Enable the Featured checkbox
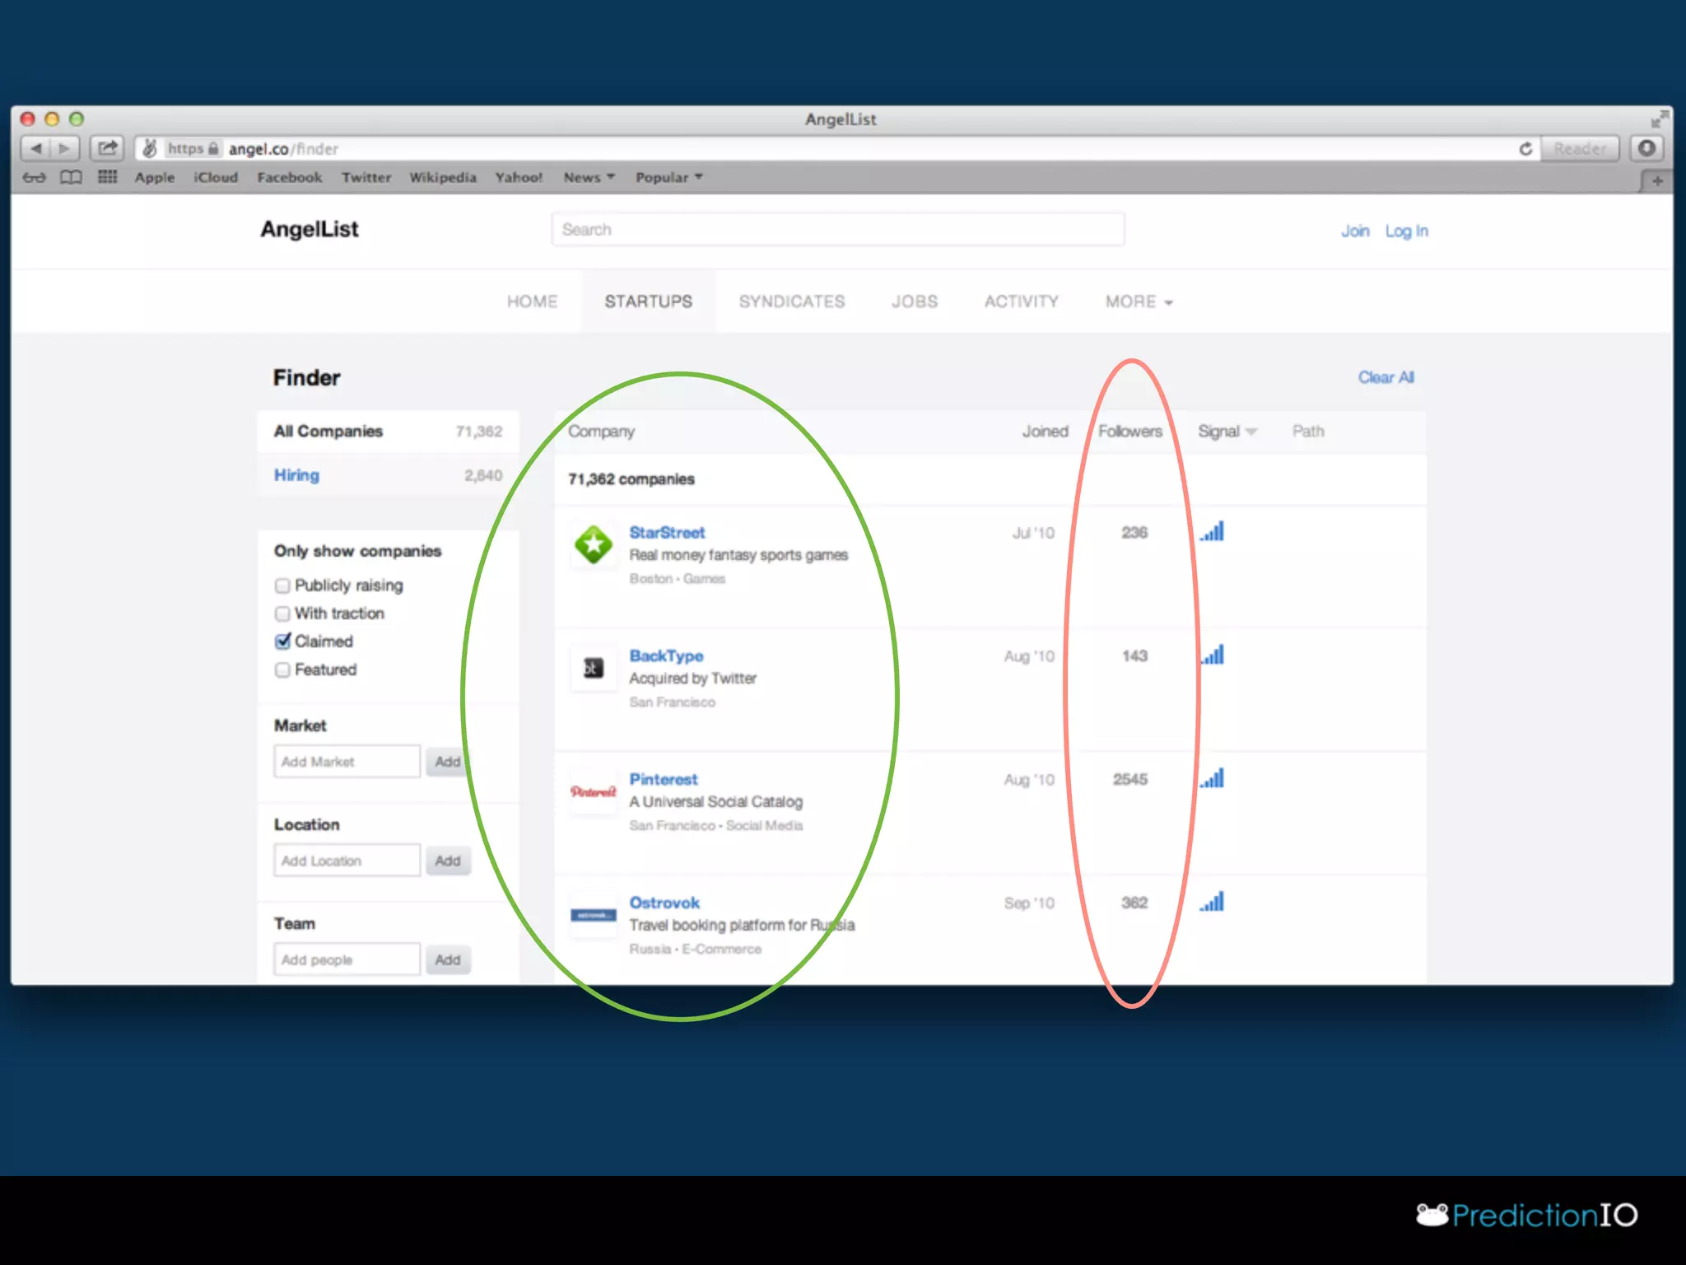 click(282, 670)
